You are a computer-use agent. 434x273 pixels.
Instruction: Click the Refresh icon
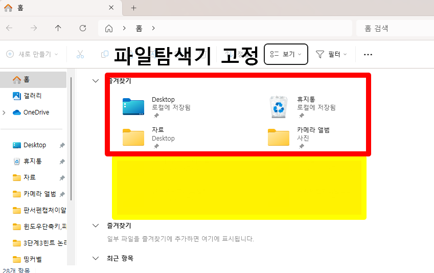pyautogui.click(x=83, y=28)
